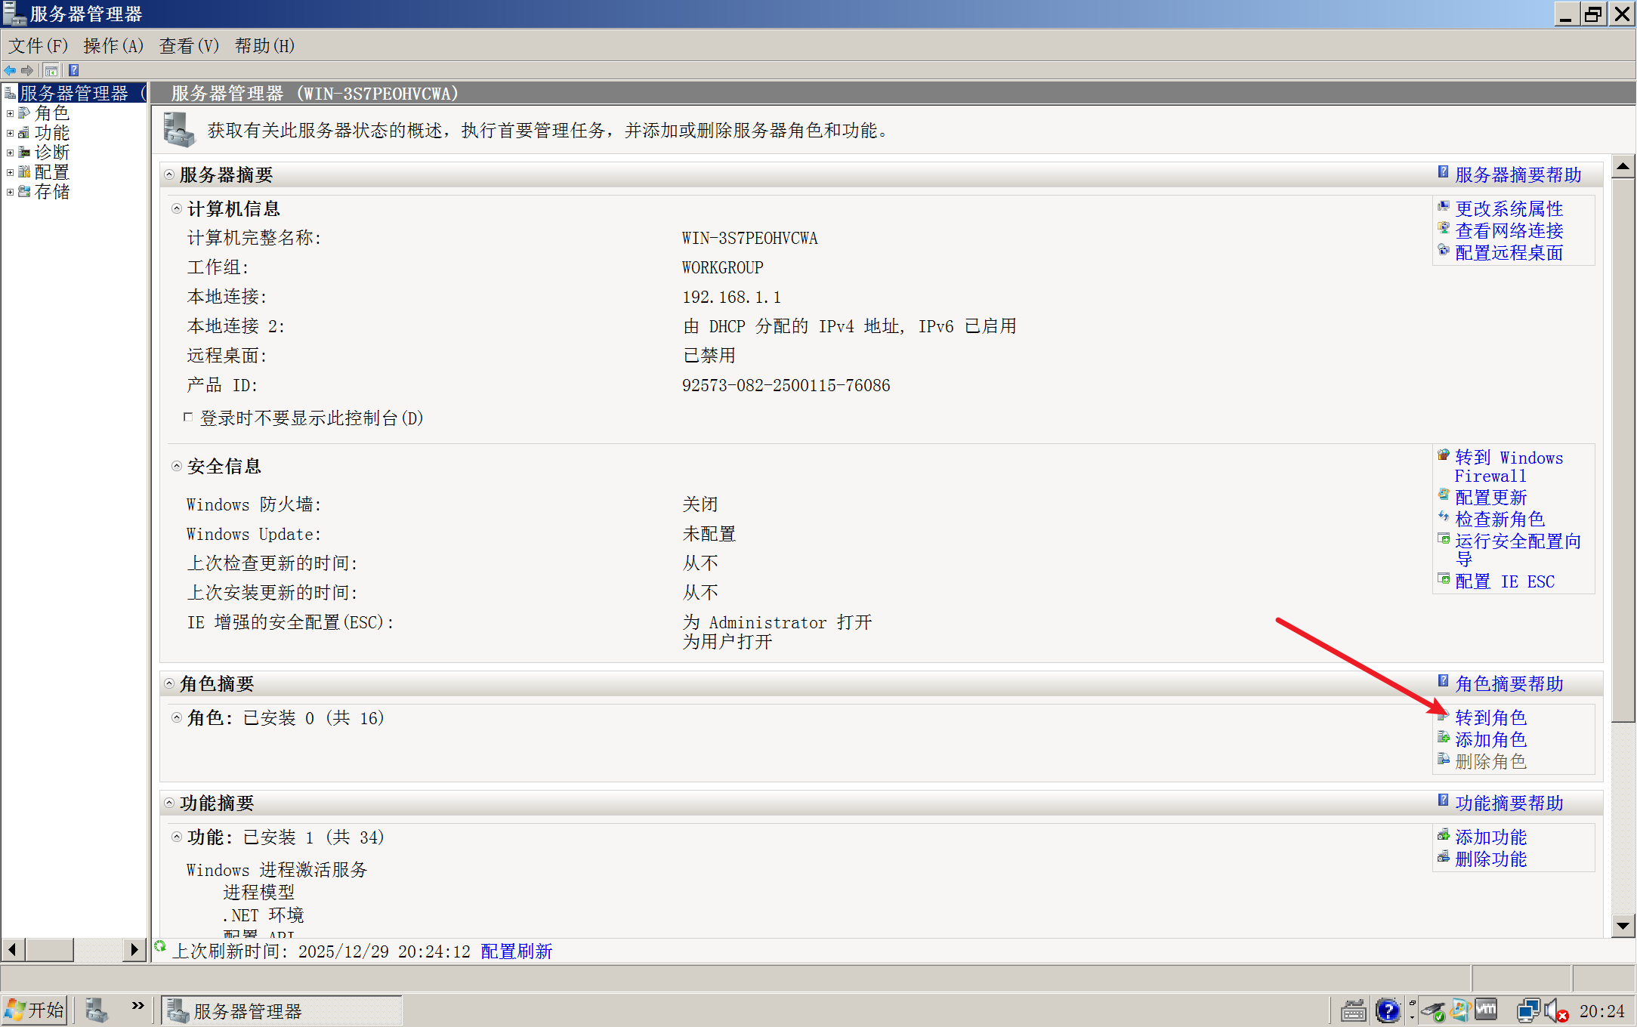Collapse the 服务器摘要 section
Image resolution: width=1637 pixels, height=1027 pixels.
(x=169, y=174)
